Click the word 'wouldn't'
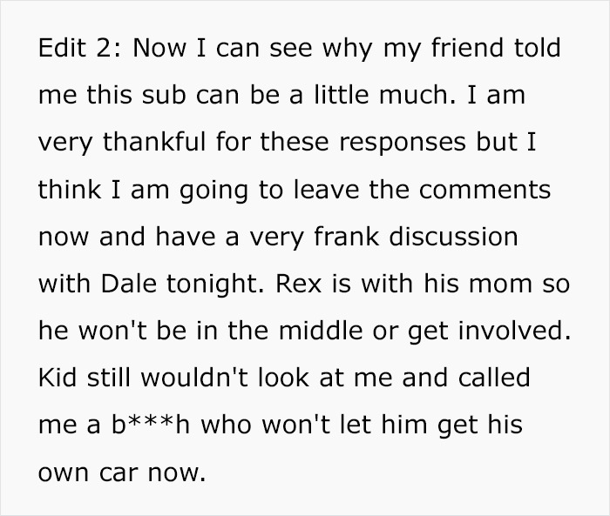This screenshot has height=516, width=610. click(194, 378)
